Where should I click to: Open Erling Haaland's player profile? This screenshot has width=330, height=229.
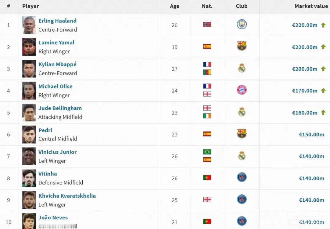tap(58, 21)
